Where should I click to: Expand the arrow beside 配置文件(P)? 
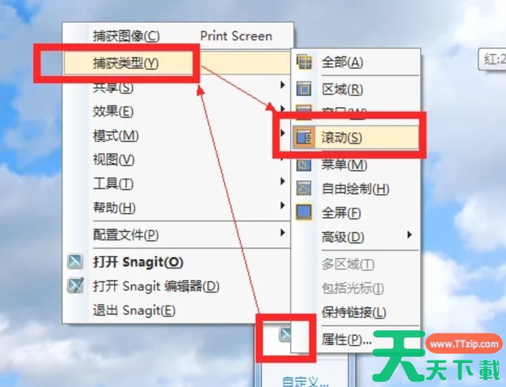282,232
